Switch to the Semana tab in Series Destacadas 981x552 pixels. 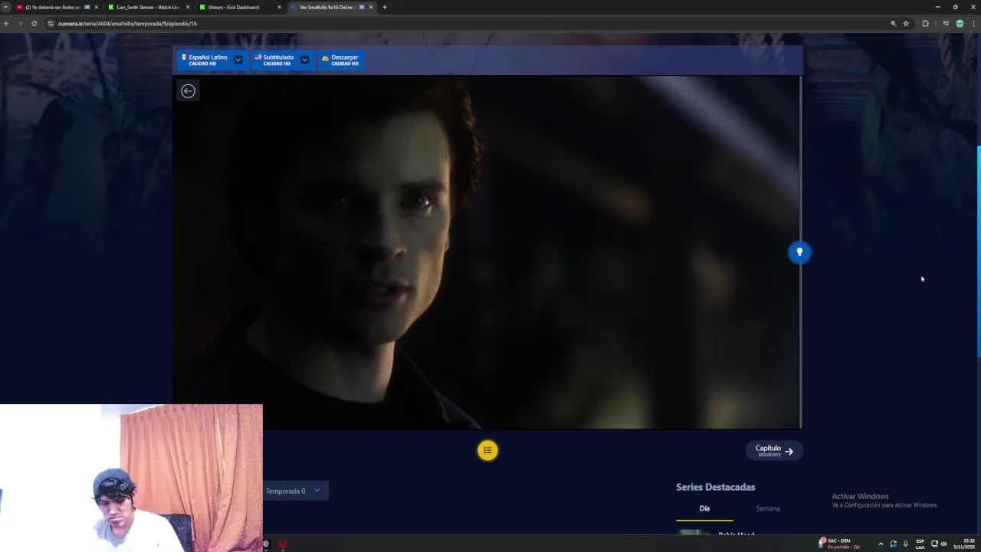[767, 508]
